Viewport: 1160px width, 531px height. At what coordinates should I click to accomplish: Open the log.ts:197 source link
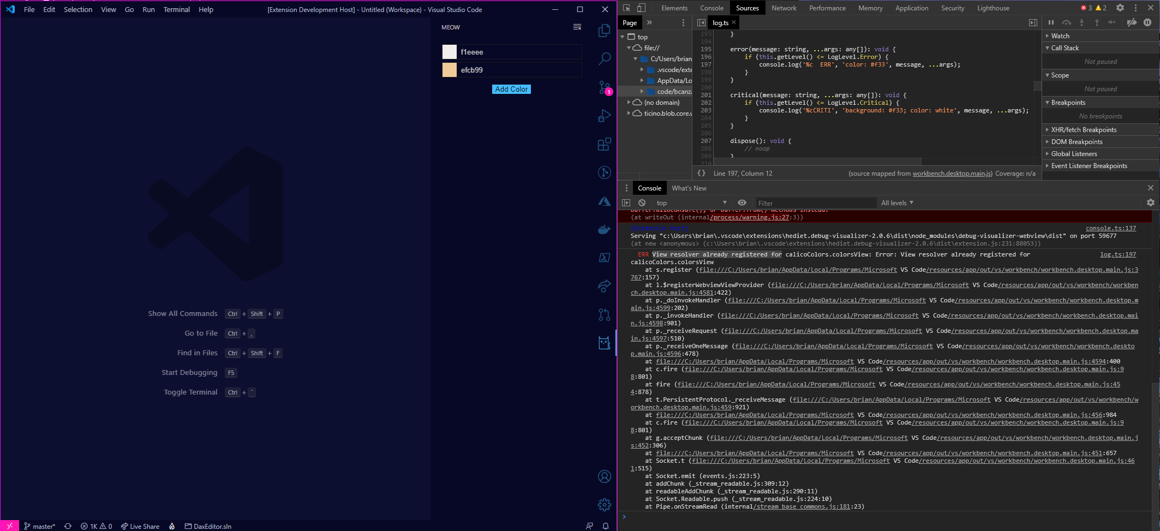1117,254
